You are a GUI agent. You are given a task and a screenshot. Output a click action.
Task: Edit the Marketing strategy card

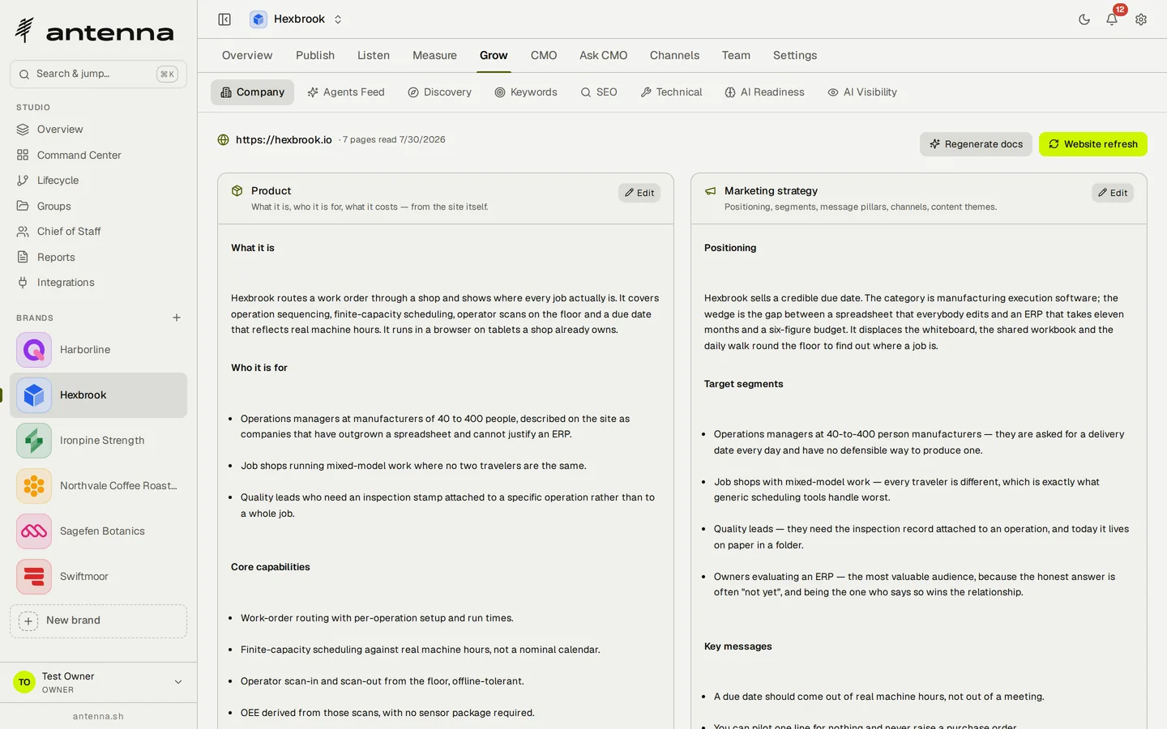[x=1113, y=193]
